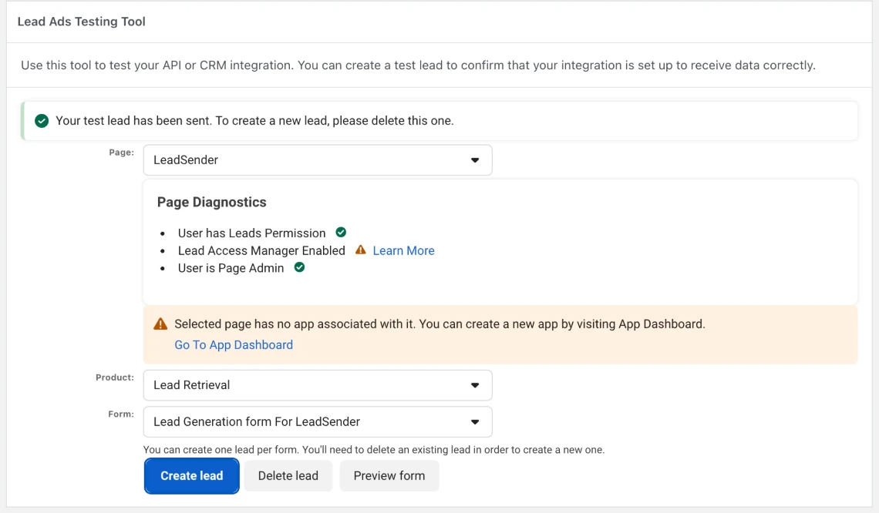Open the Form dropdown for Lead Generation form
879x513 pixels.
coord(318,421)
